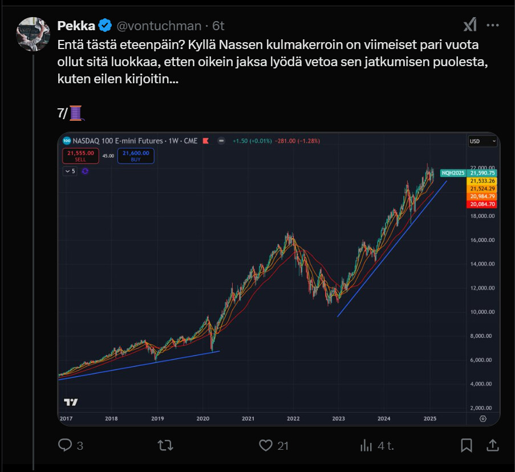Open the @vontuchman handle link
The image size is (515, 472).
(160, 26)
